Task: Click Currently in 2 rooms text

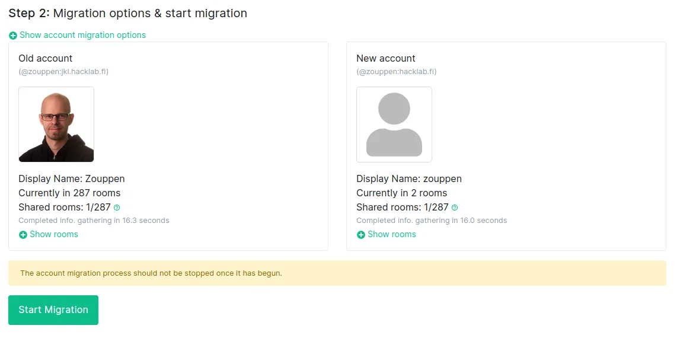Action: [x=401, y=193]
